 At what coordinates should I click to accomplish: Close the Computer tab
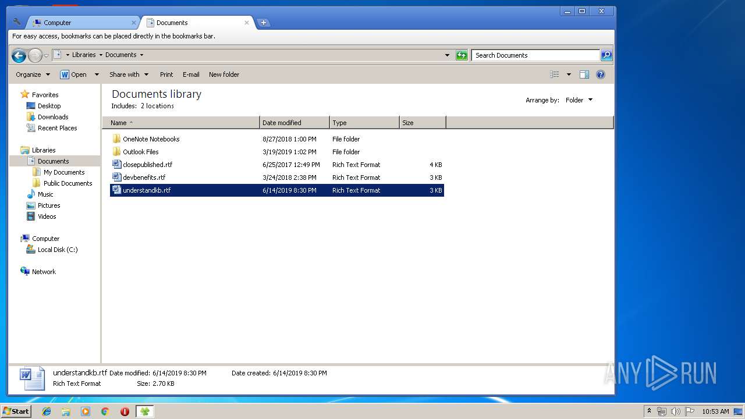(134, 23)
